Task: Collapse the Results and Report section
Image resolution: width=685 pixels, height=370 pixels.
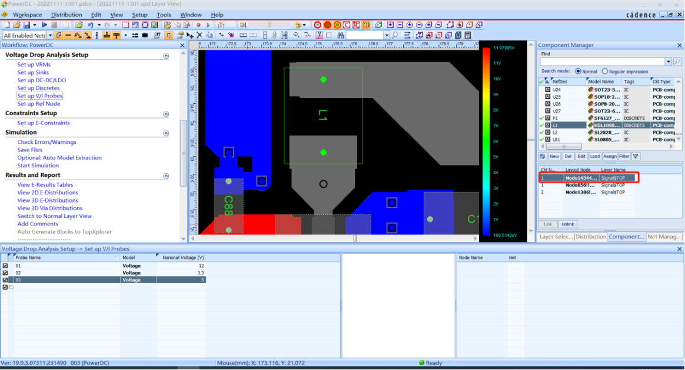Action: pyautogui.click(x=166, y=176)
